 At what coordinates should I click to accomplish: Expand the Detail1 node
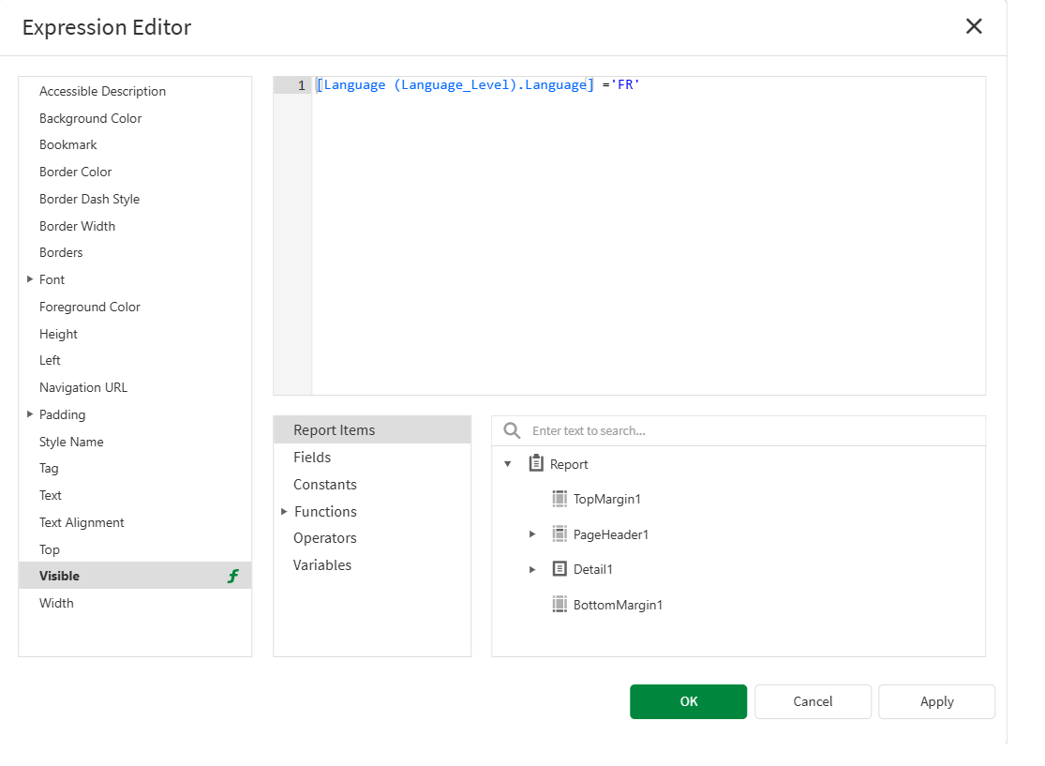coord(532,569)
